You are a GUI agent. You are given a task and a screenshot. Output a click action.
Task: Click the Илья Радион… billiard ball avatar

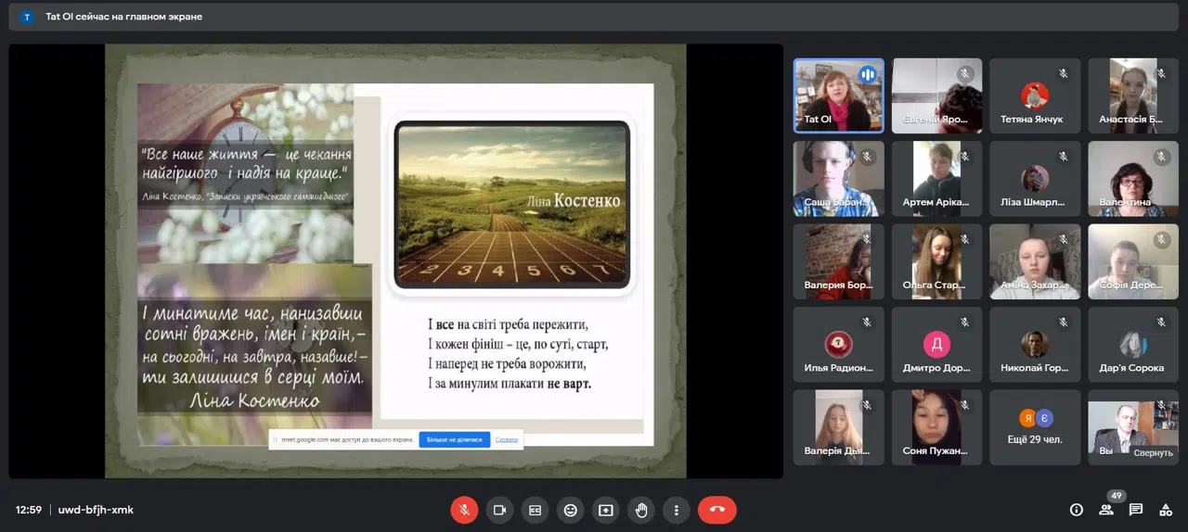838,345
